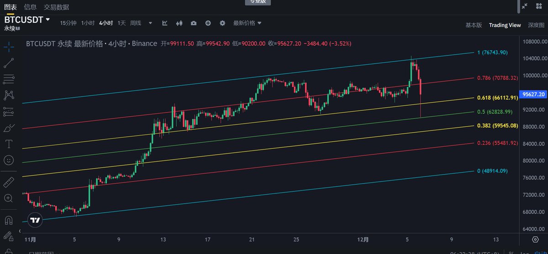
Task: Click the 专业版 button at top
Action: click(258, 2)
